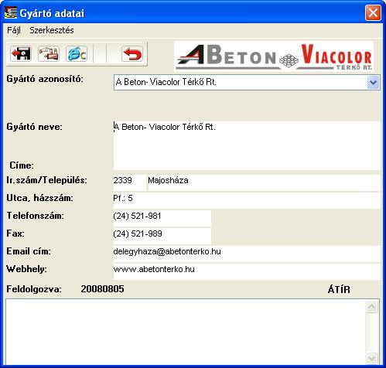Click the notes scrollbar down arrow
This screenshot has height=368, width=386.
click(372, 358)
